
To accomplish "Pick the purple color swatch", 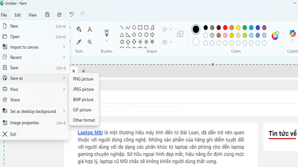I will (264, 27).
